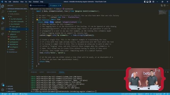Click the editor minimap

point(163,12)
